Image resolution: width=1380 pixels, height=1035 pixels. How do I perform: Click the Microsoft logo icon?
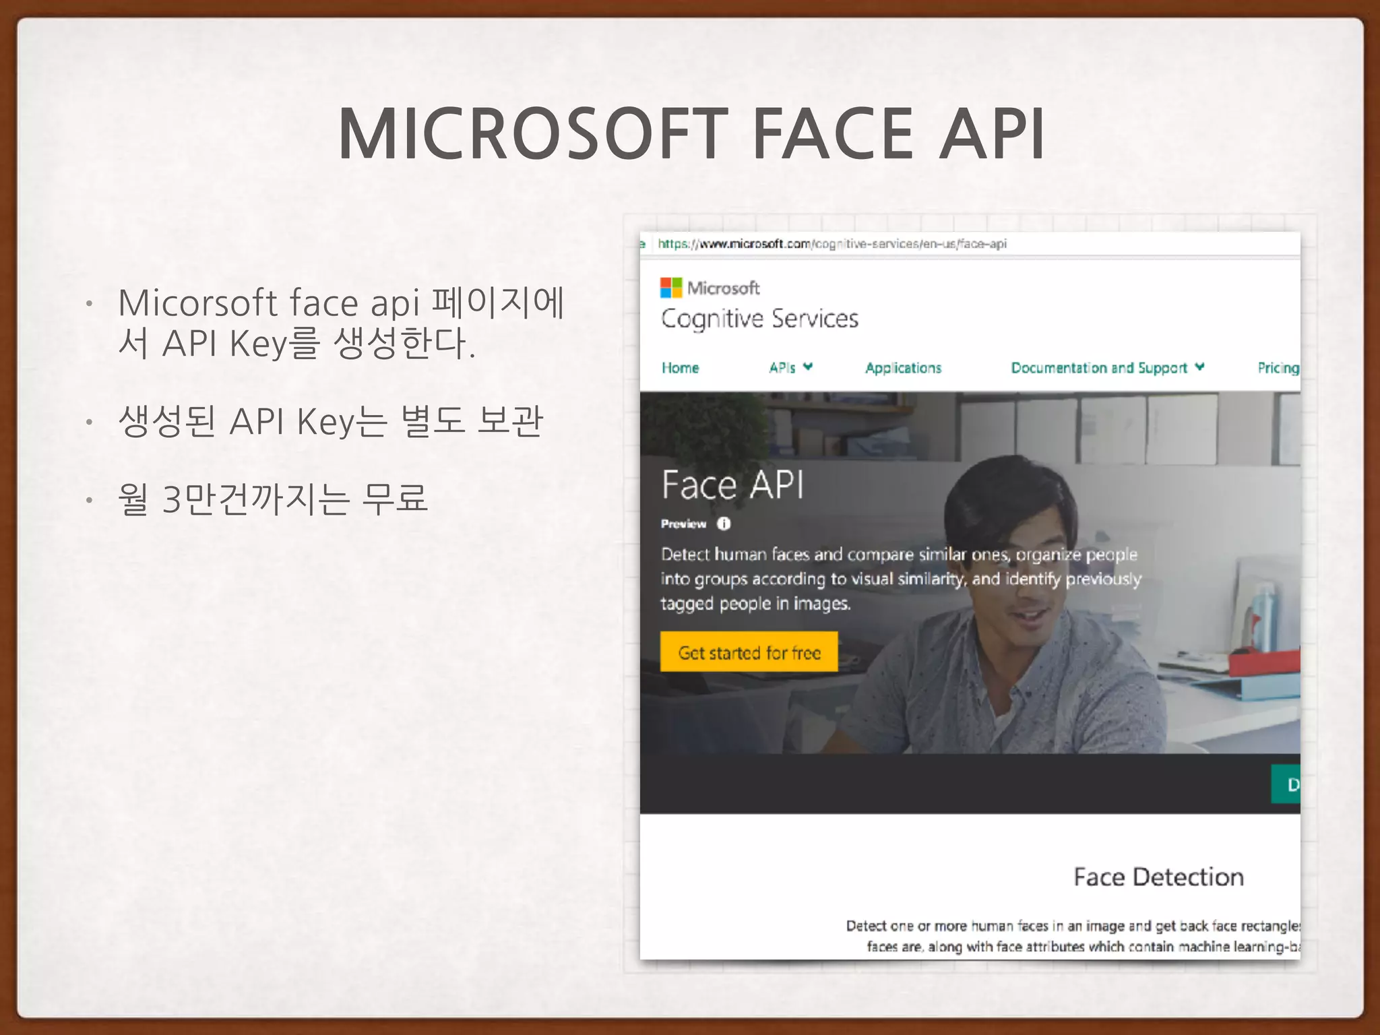(x=670, y=288)
